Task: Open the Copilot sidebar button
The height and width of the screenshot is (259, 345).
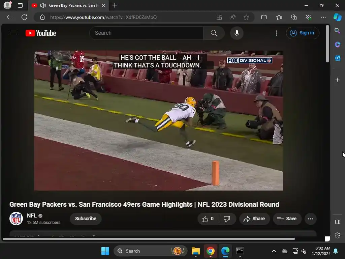Action: [337, 17]
